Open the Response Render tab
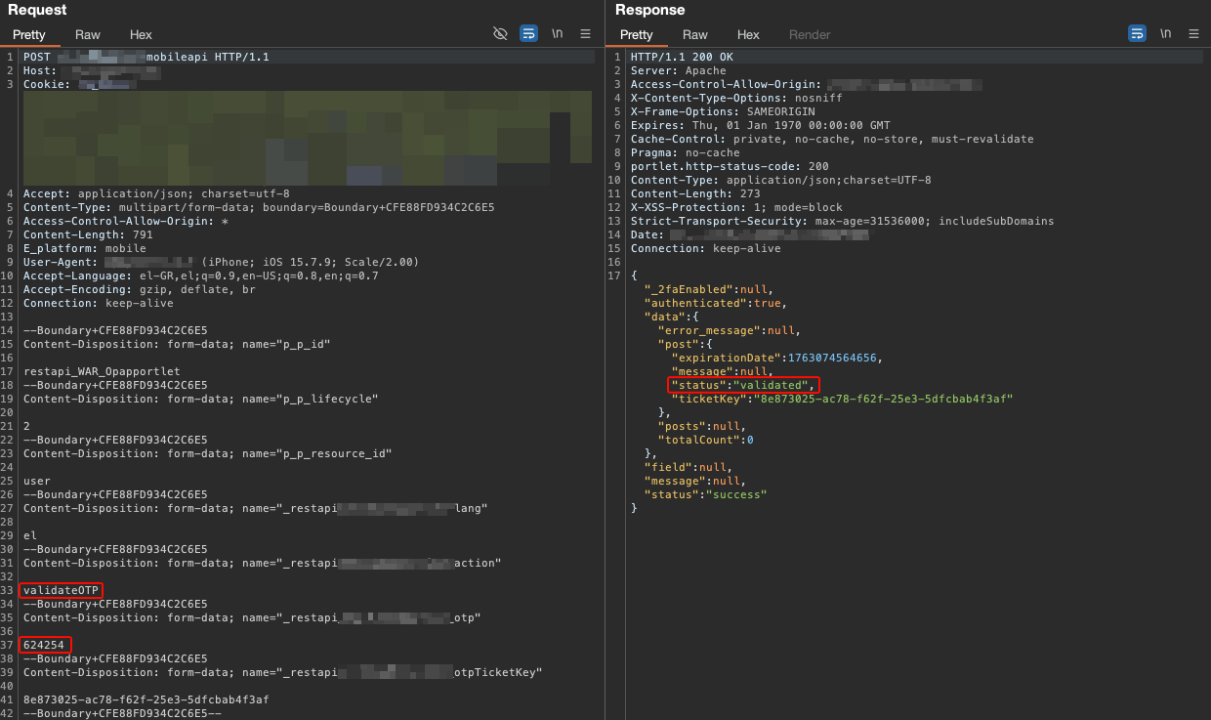Viewport: 1211px width, 720px height. (810, 34)
